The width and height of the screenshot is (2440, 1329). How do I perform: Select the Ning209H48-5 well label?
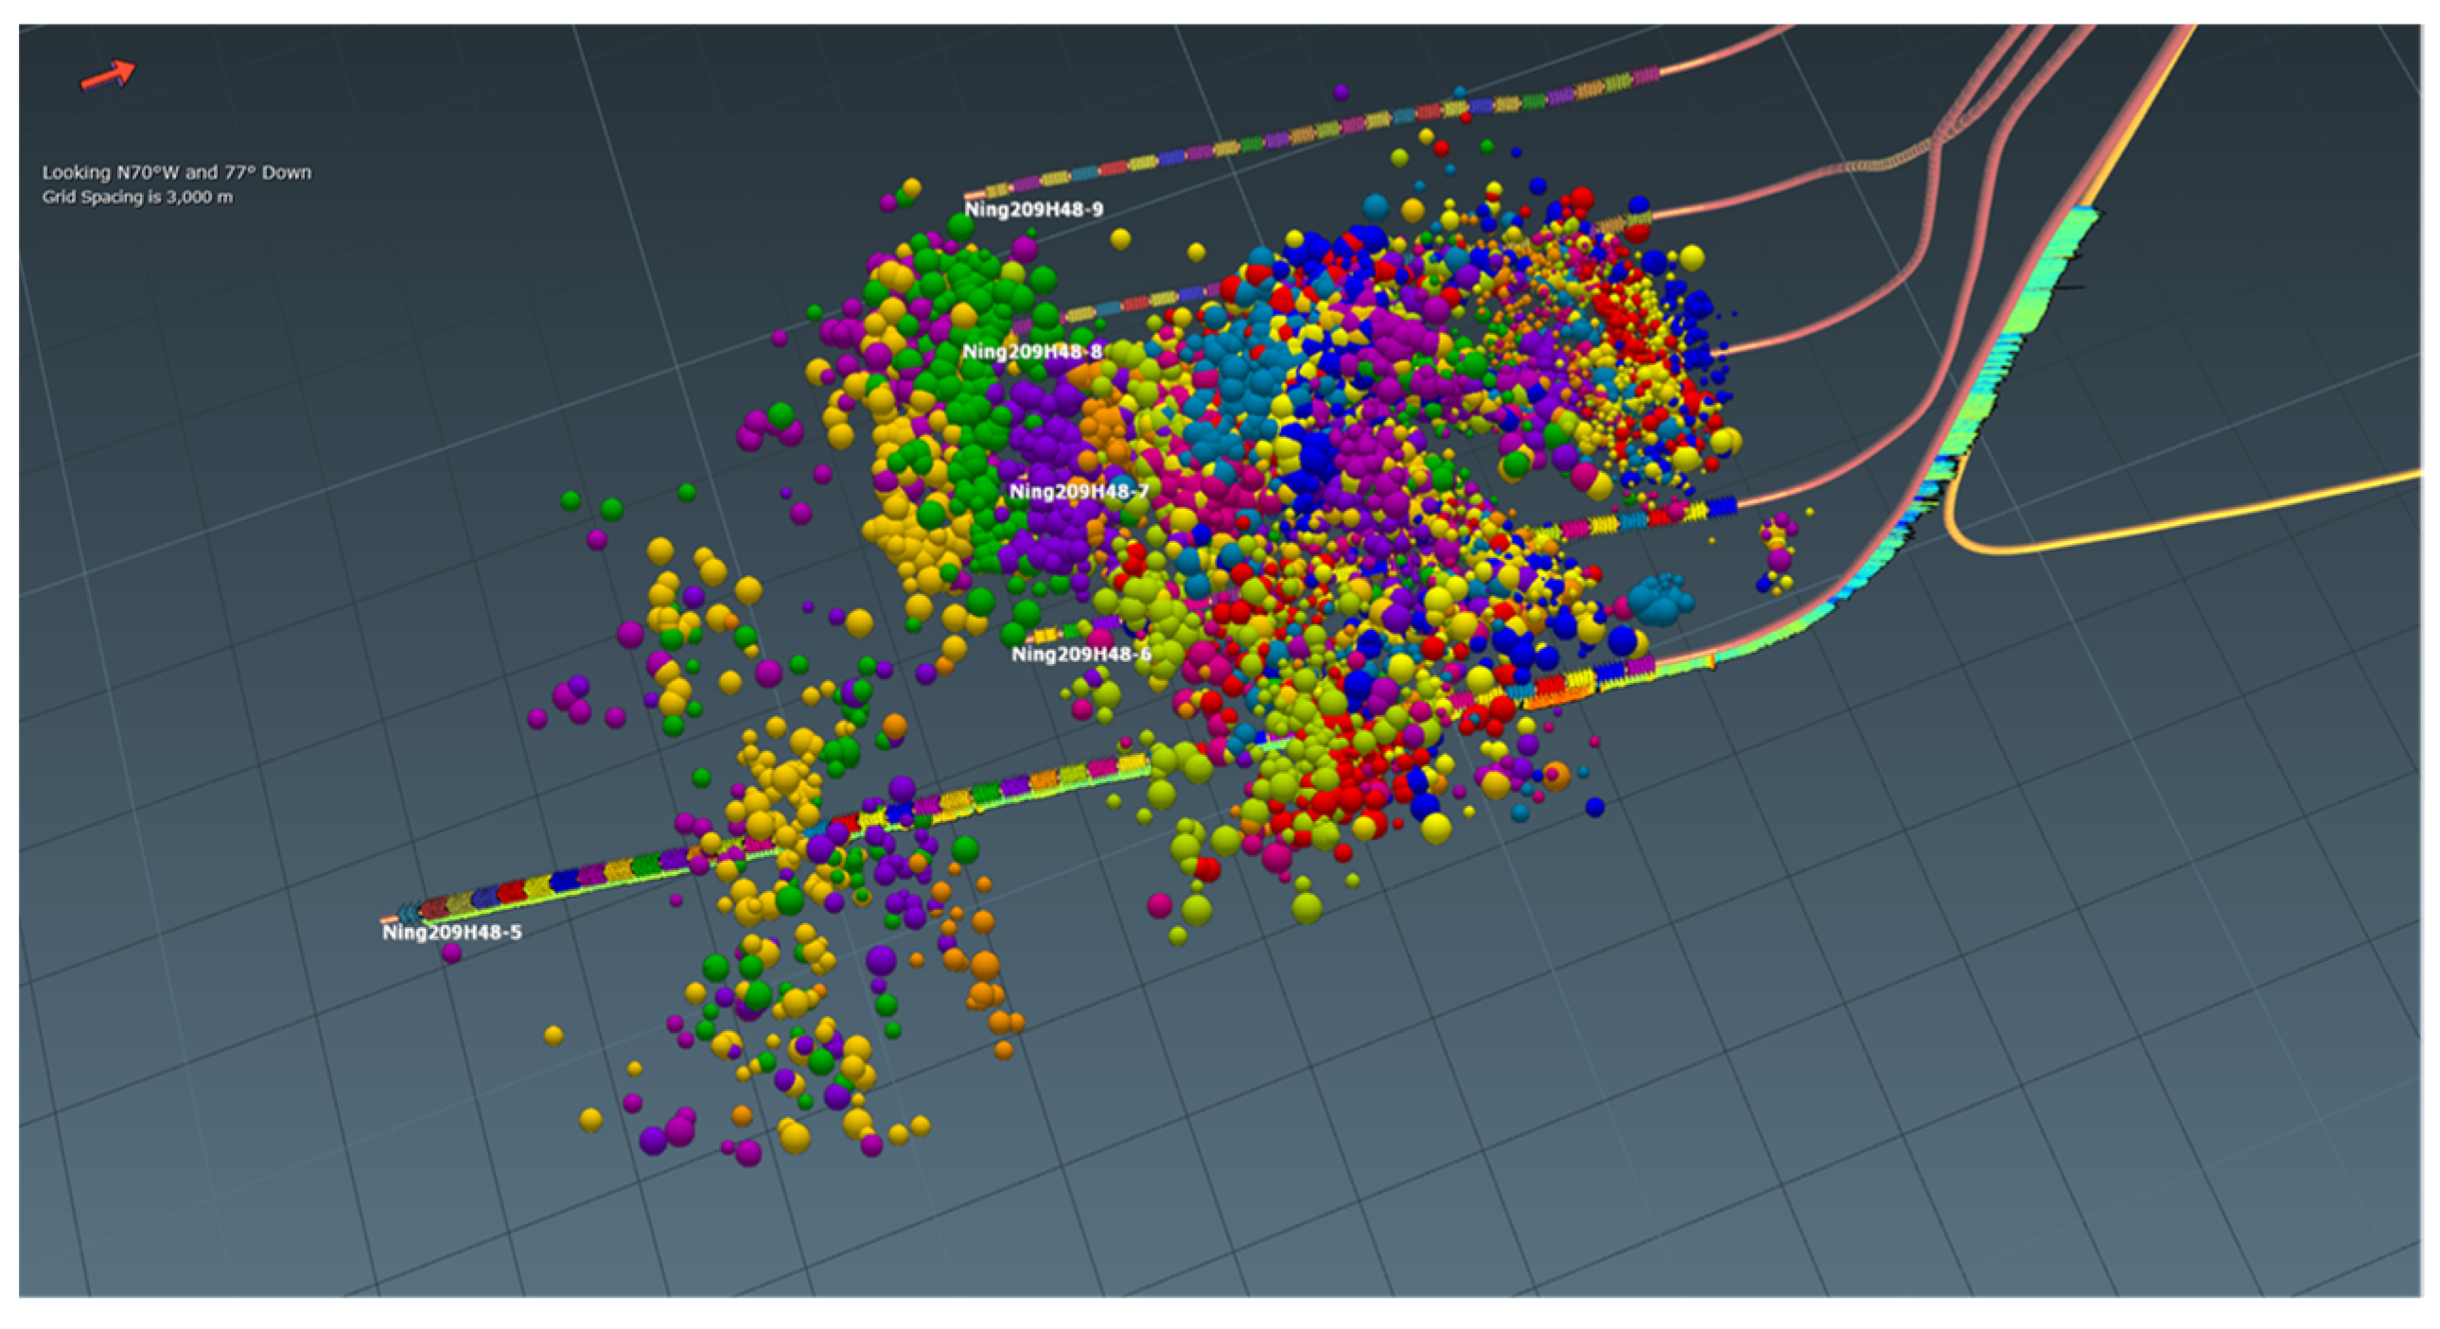point(452,932)
